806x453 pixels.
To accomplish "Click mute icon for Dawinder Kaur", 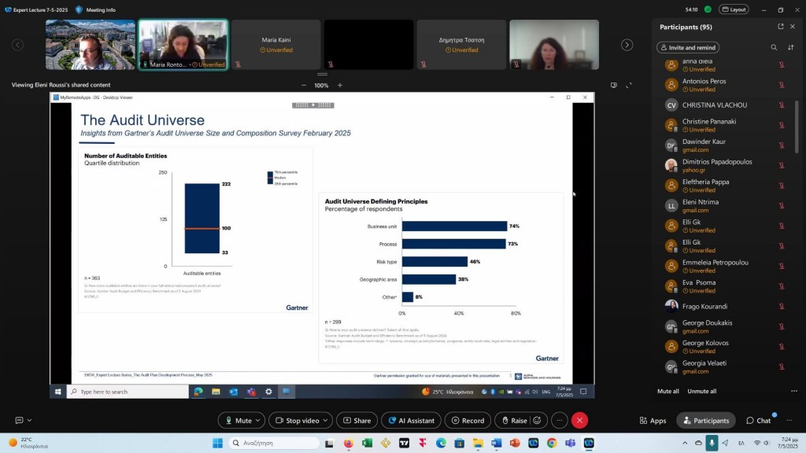I will 782,145.
